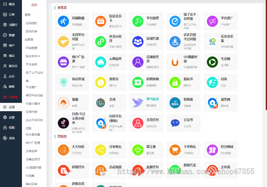Open the 客服 avatar icon

pyautogui.click(x=63, y=103)
